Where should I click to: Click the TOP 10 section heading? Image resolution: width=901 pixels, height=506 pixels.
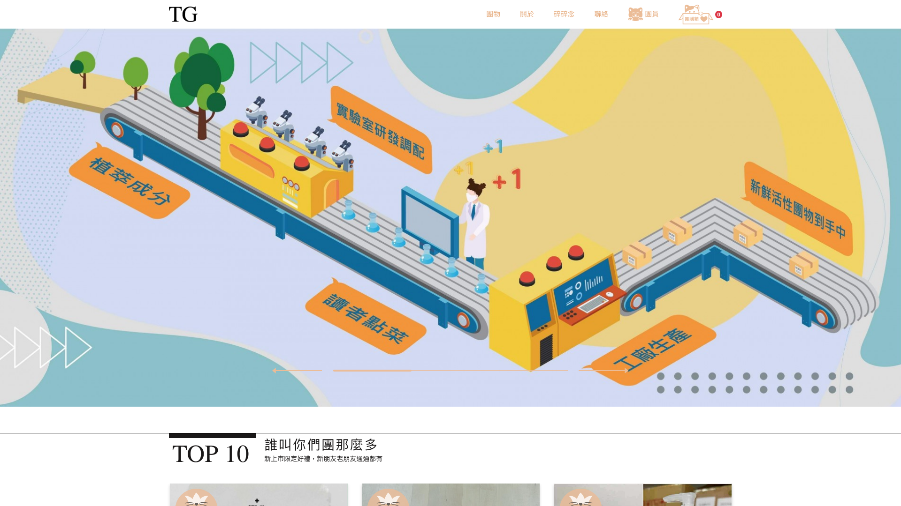click(211, 454)
